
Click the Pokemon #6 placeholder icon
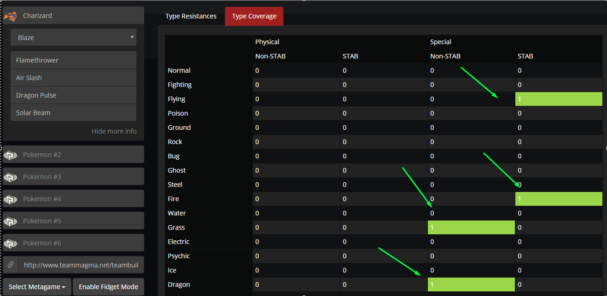pos(10,244)
